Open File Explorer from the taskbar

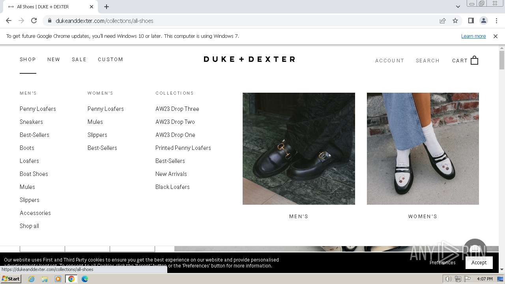[45, 279]
